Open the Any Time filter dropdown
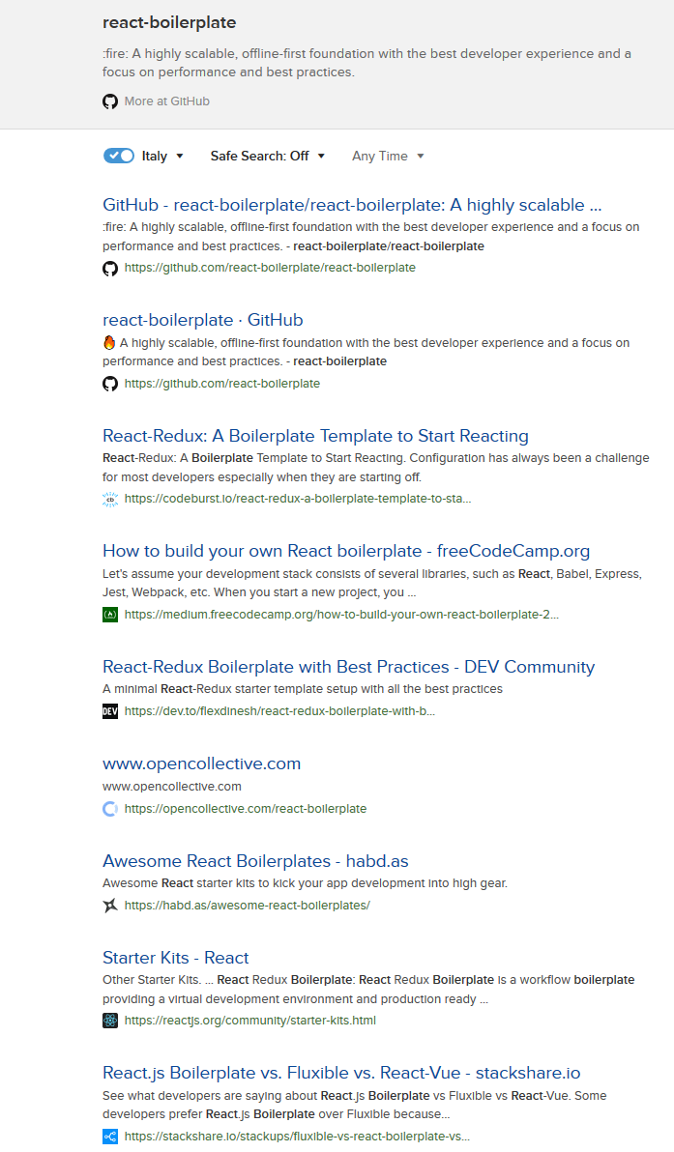 388,156
